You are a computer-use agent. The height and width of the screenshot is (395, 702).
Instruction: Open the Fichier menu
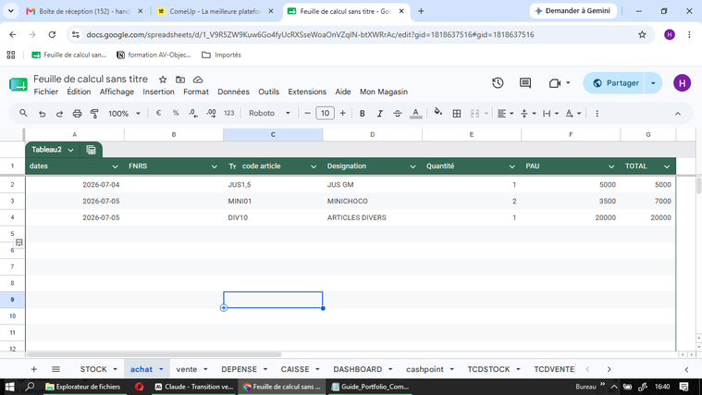pyautogui.click(x=45, y=92)
